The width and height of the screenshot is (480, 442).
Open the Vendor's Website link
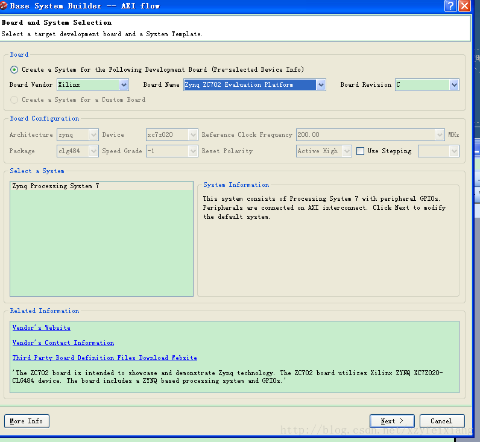tap(42, 327)
